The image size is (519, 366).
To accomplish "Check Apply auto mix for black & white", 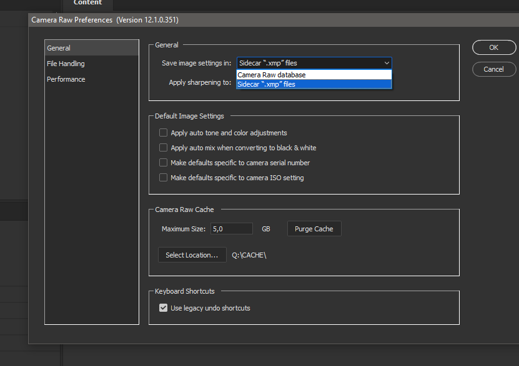I will (x=163, y=148).
